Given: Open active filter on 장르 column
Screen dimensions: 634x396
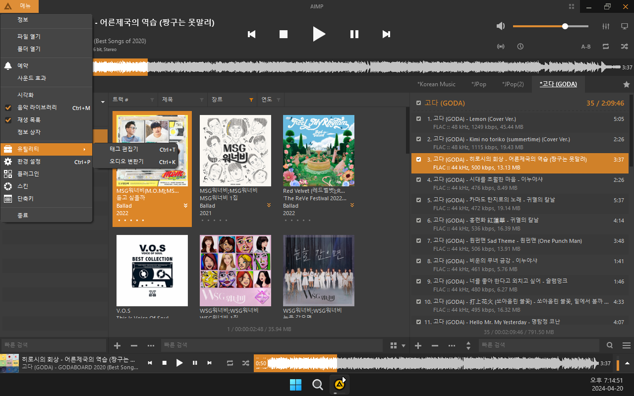Looking at the screenshot, I should 251,100.
